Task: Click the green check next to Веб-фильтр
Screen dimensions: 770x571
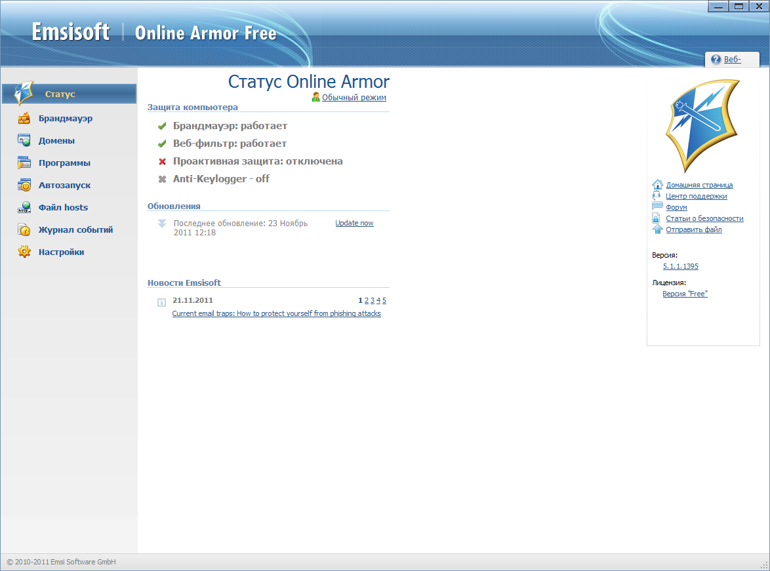Action: pos(162,144)
